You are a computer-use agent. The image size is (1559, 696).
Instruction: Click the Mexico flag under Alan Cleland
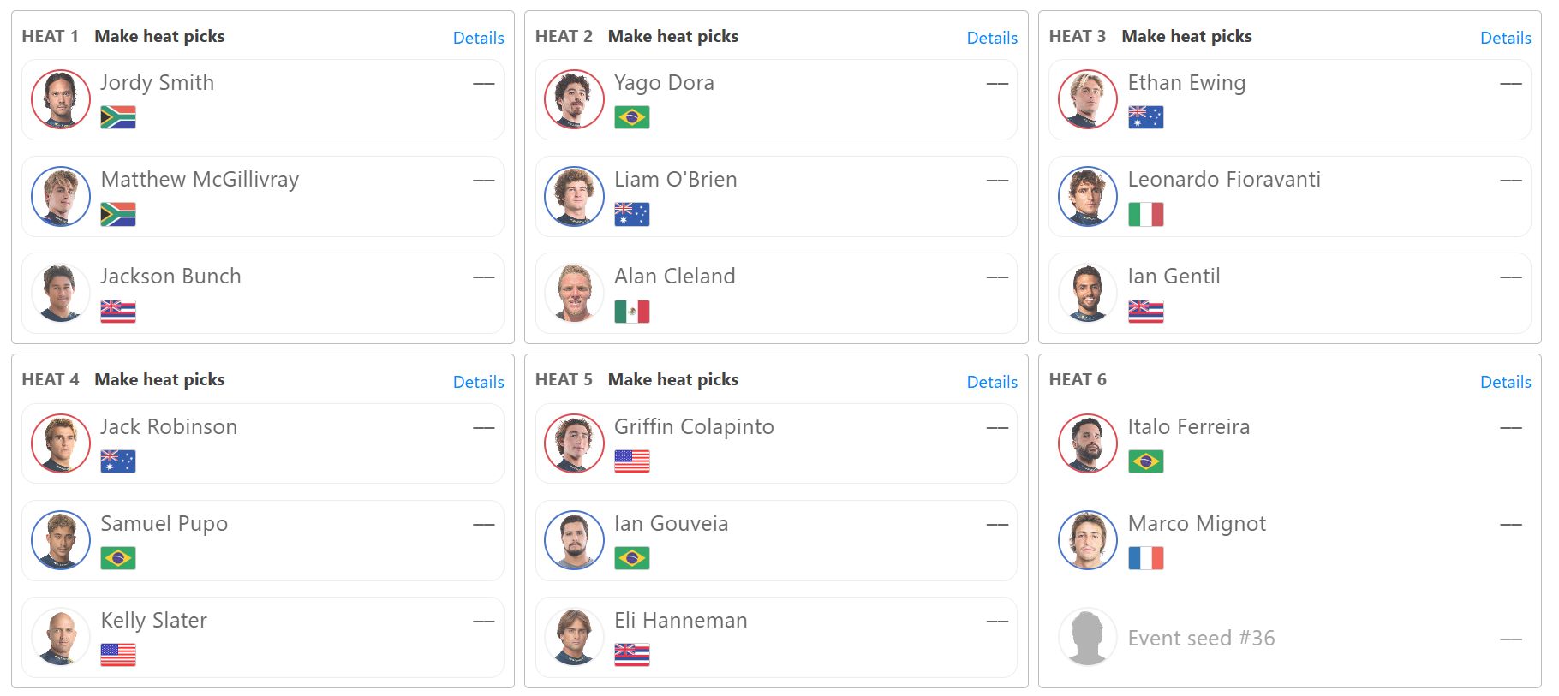[632, 311]
